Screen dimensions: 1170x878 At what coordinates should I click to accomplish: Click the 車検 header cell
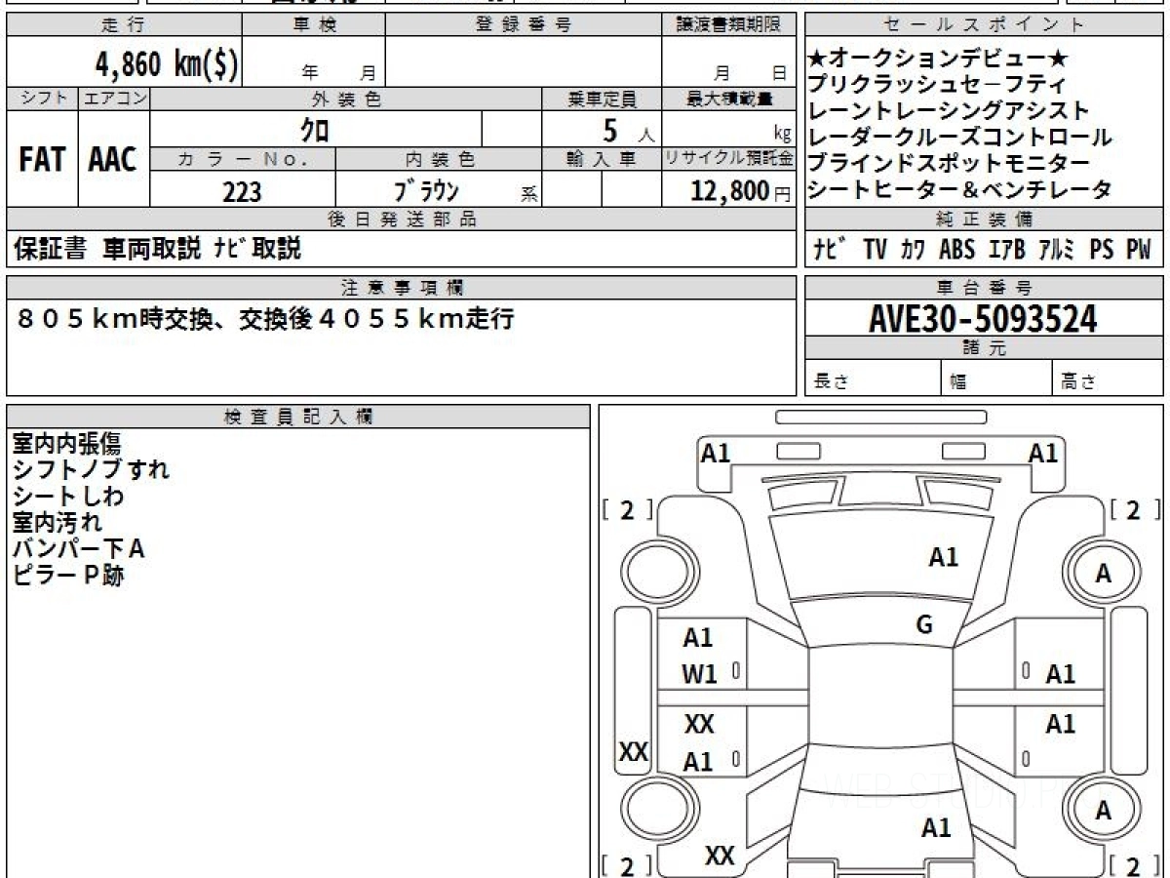pyautogui.click(x=313, y=25)
